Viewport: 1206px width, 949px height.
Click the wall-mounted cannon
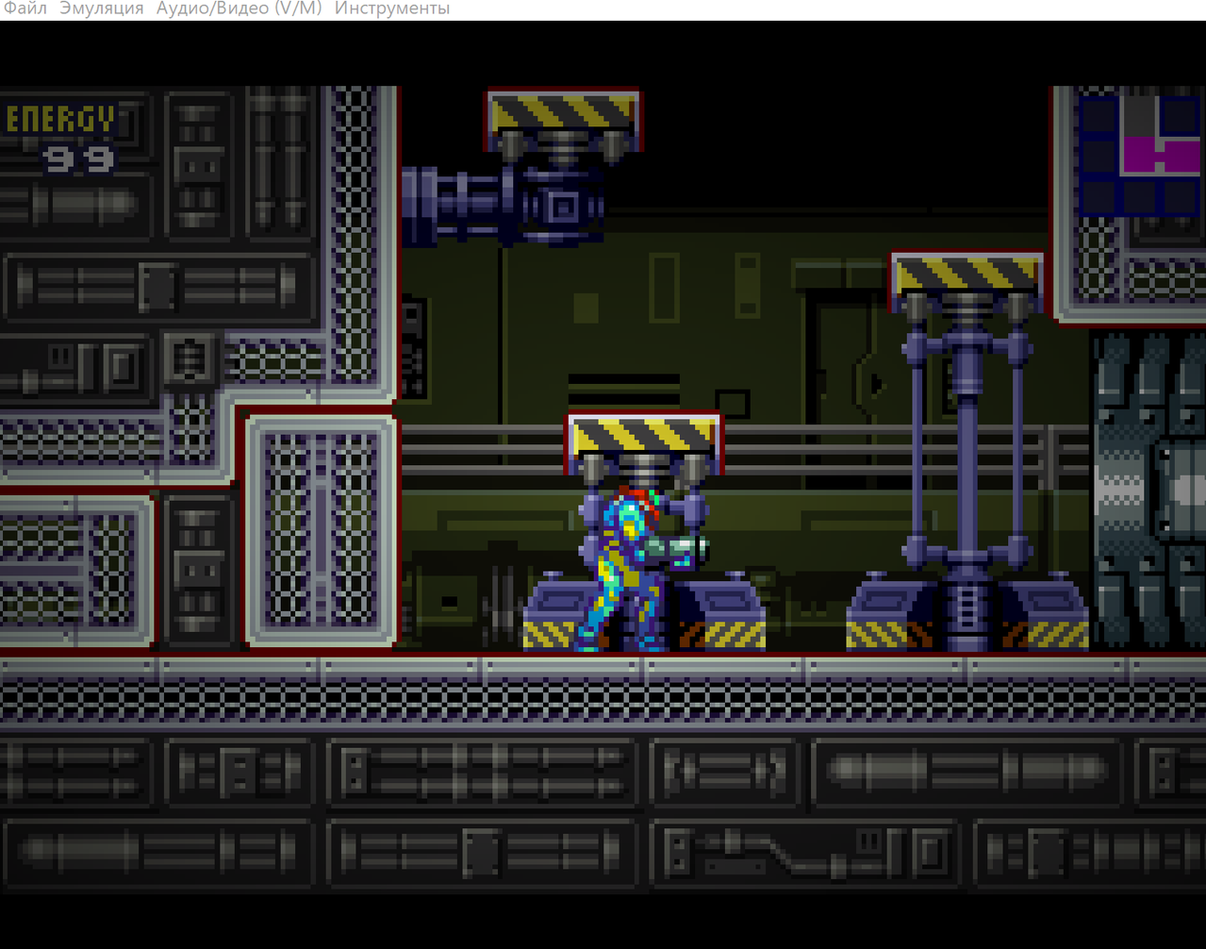click(503, 205)
